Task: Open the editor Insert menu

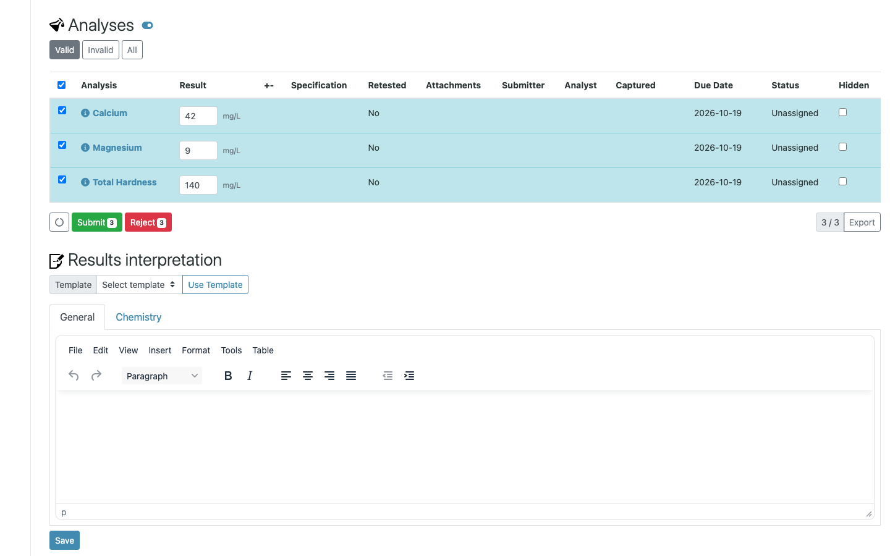Action: click(160, 350)
